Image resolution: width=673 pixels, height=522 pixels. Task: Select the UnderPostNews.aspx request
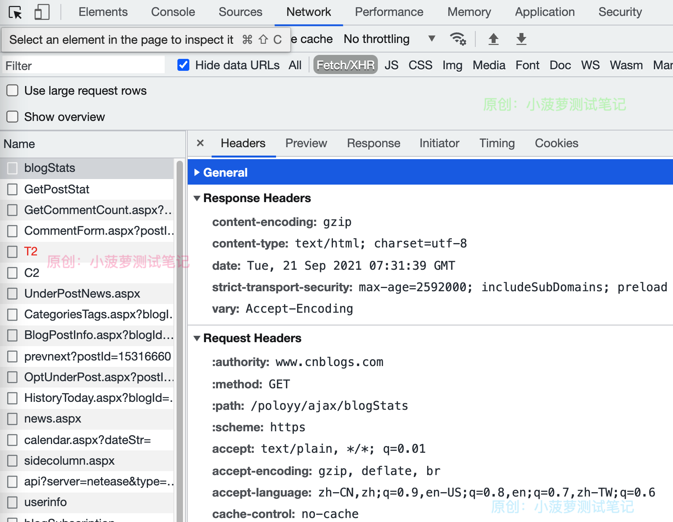click(x=87, y=294)
